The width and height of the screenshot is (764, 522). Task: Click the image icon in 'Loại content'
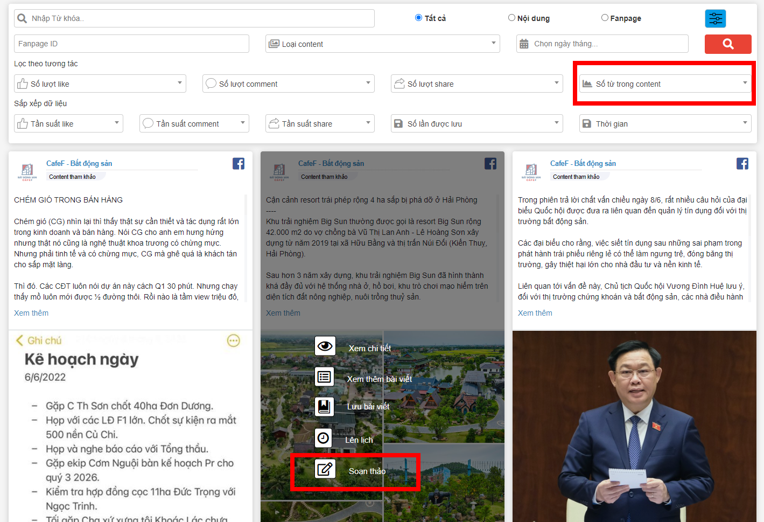tap(274, 44)
